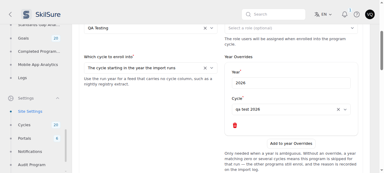This screenshot has height=173, width=384.
Task: Expand Which cycle to enroll dropdown
Action: (x=211, y=68)
